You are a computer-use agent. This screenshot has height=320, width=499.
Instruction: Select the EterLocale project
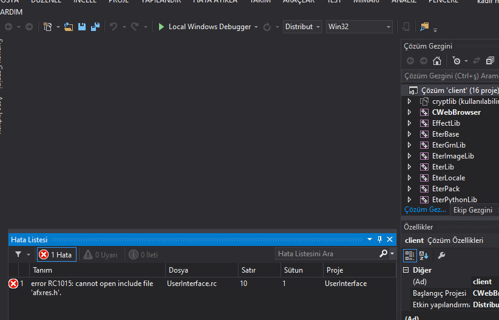[449, 178]
